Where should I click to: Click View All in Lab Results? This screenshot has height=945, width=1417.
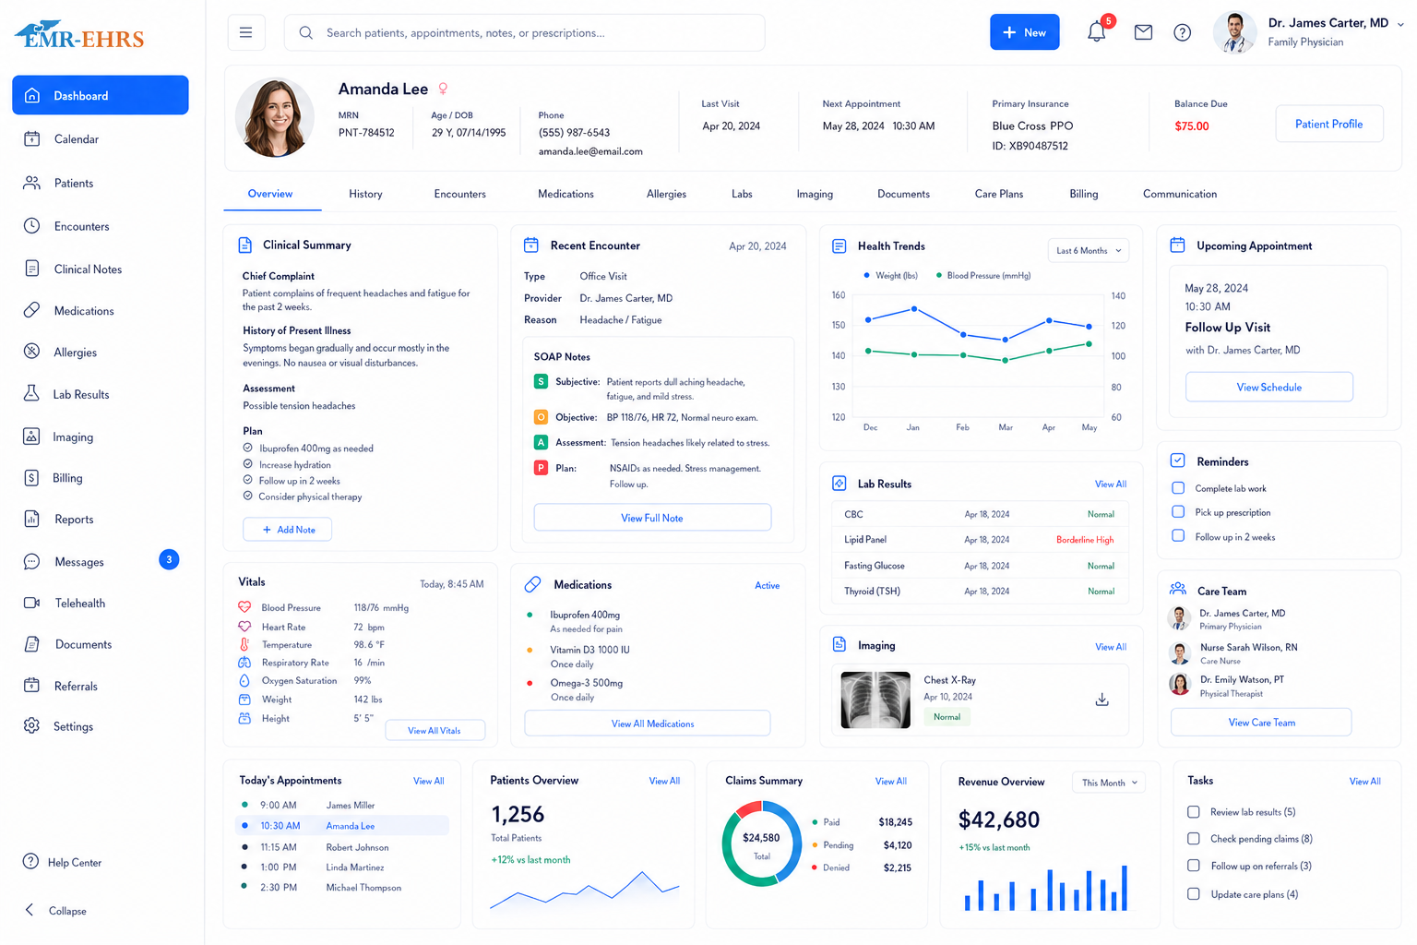[1111, 484]
